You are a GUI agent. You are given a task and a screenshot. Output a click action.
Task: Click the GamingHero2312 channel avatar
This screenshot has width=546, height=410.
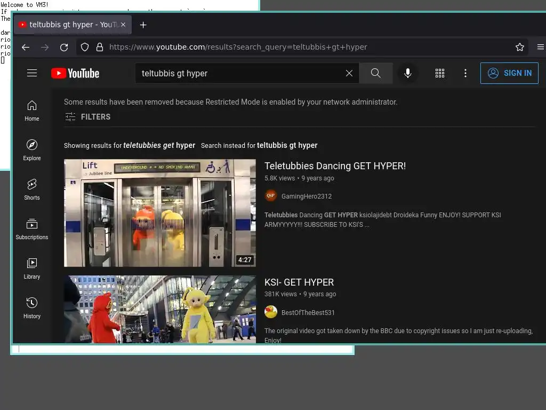point(270,196)
